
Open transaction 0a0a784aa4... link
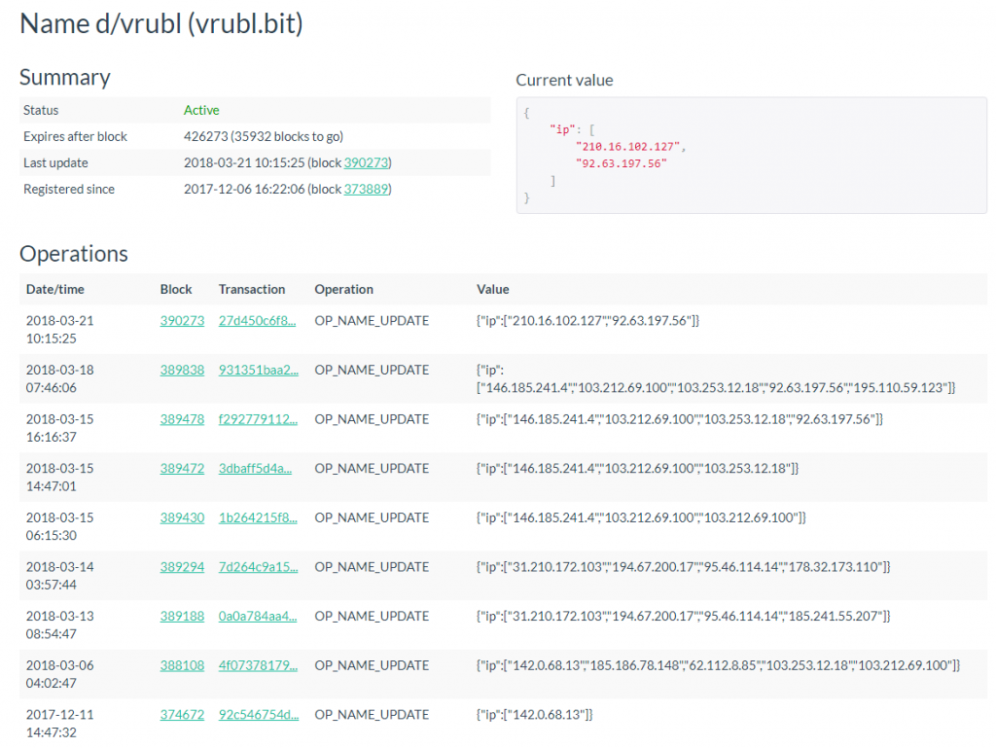(258, 616)
